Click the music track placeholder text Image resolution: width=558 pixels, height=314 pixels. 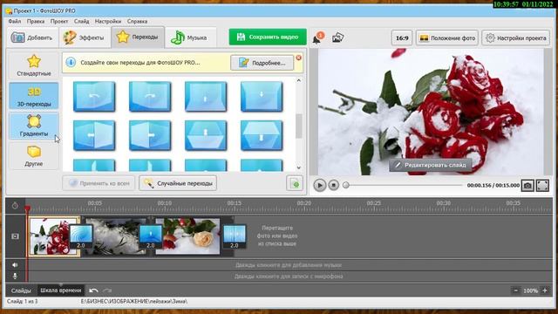pos(289,265)
